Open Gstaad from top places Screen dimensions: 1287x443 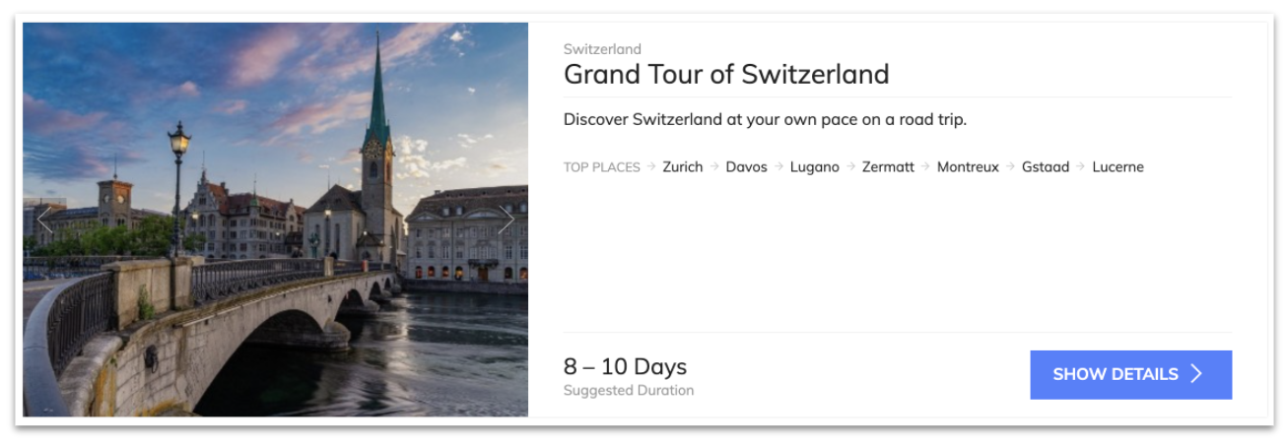(x=1046, y=167)
